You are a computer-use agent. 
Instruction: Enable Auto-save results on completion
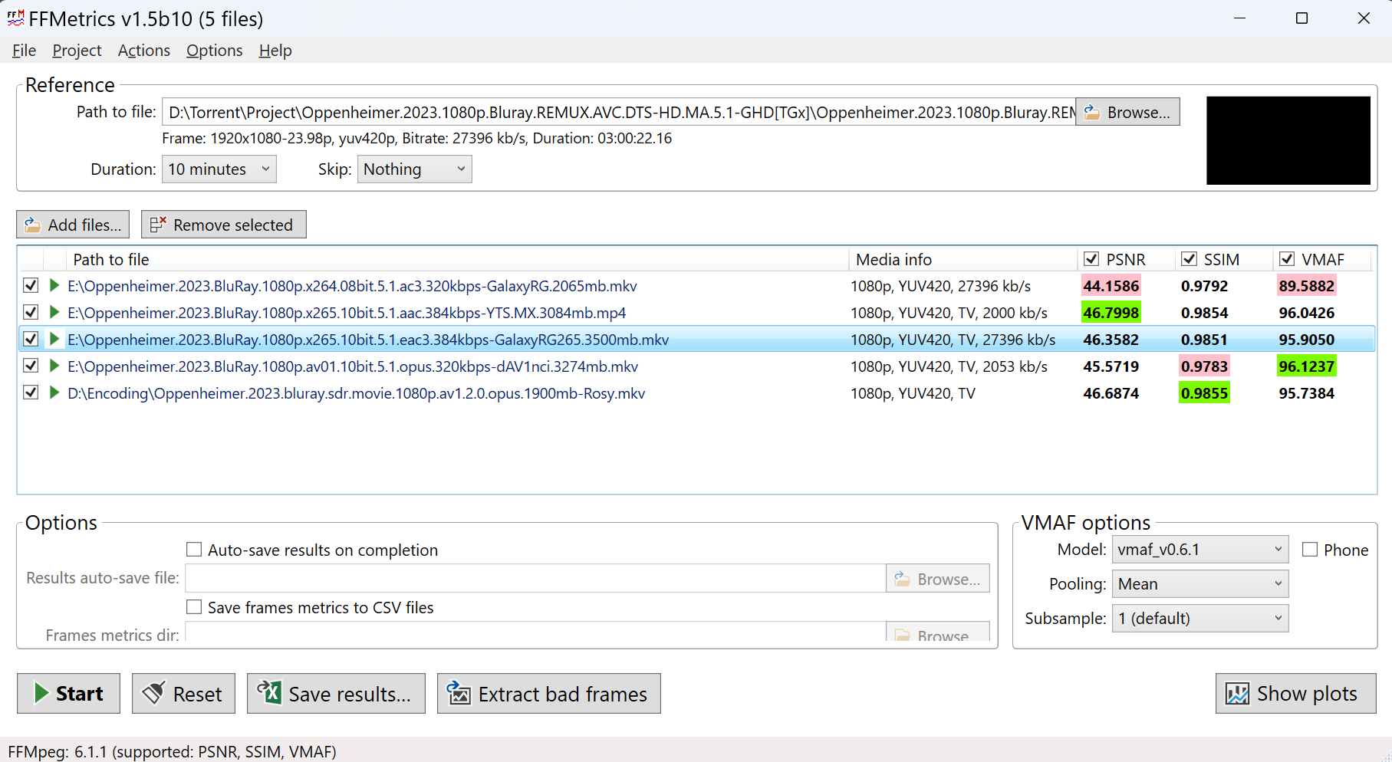[194, 550]
